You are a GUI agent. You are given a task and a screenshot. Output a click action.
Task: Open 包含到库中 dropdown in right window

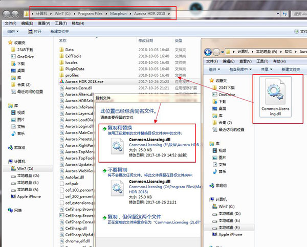click(240, 70)
